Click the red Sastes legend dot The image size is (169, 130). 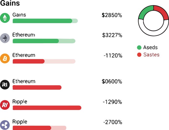(139, 55)
